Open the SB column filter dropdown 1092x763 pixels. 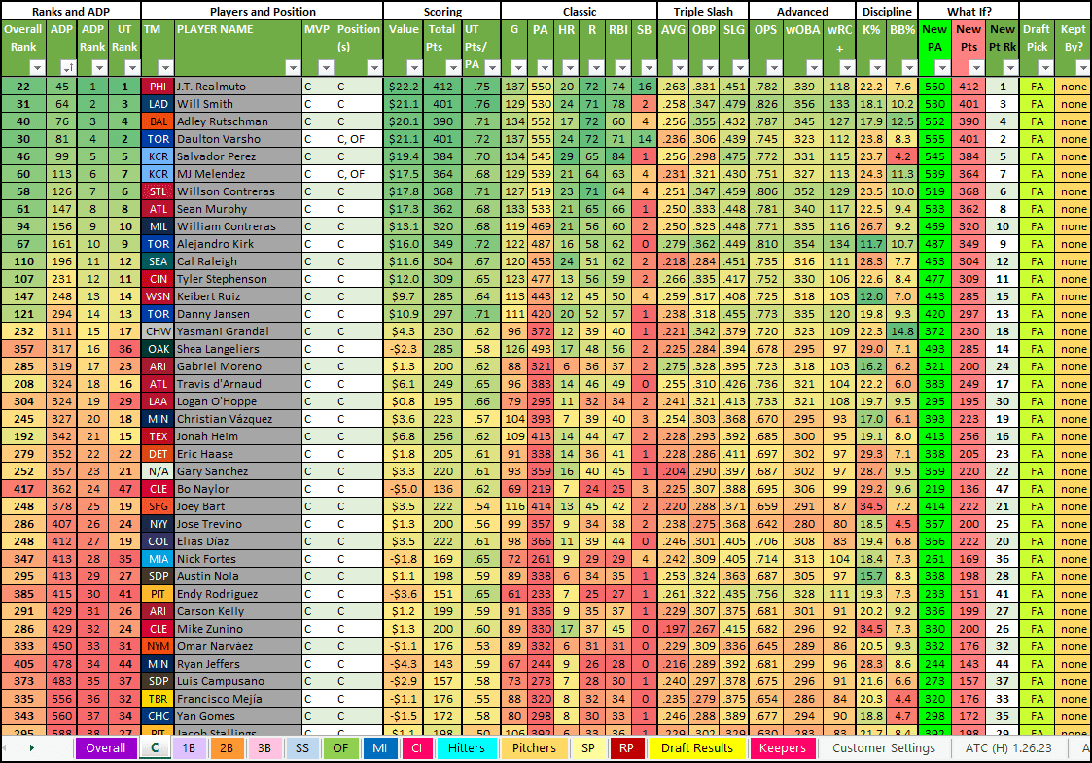coord(649,67)
